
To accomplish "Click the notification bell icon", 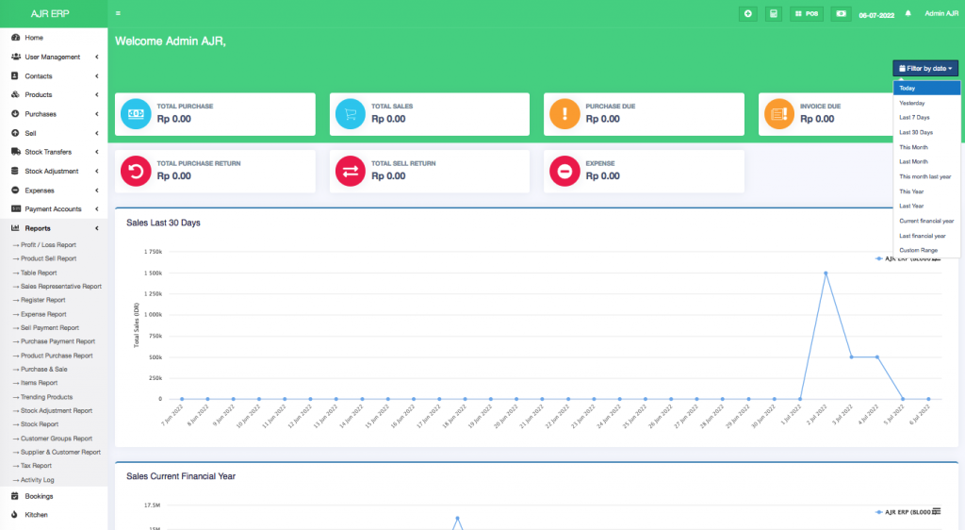I will tap(908, 14).
